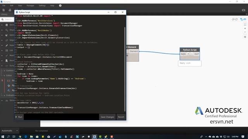Image resolution: width=248 pixels, height=139 pixels.
Task: Click the Python editor vertical scrollbar
Action: (x=125, y=69)
